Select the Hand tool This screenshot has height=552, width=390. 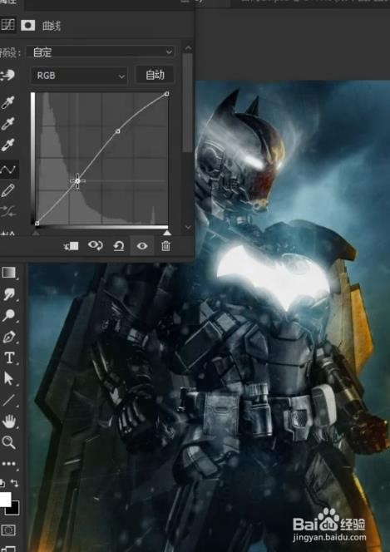point(9,421)
